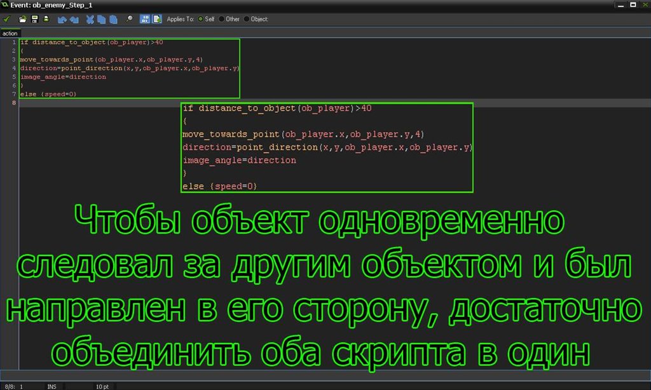Click empty line 8 in editor
651x390 pixels.
pos(334,103)
